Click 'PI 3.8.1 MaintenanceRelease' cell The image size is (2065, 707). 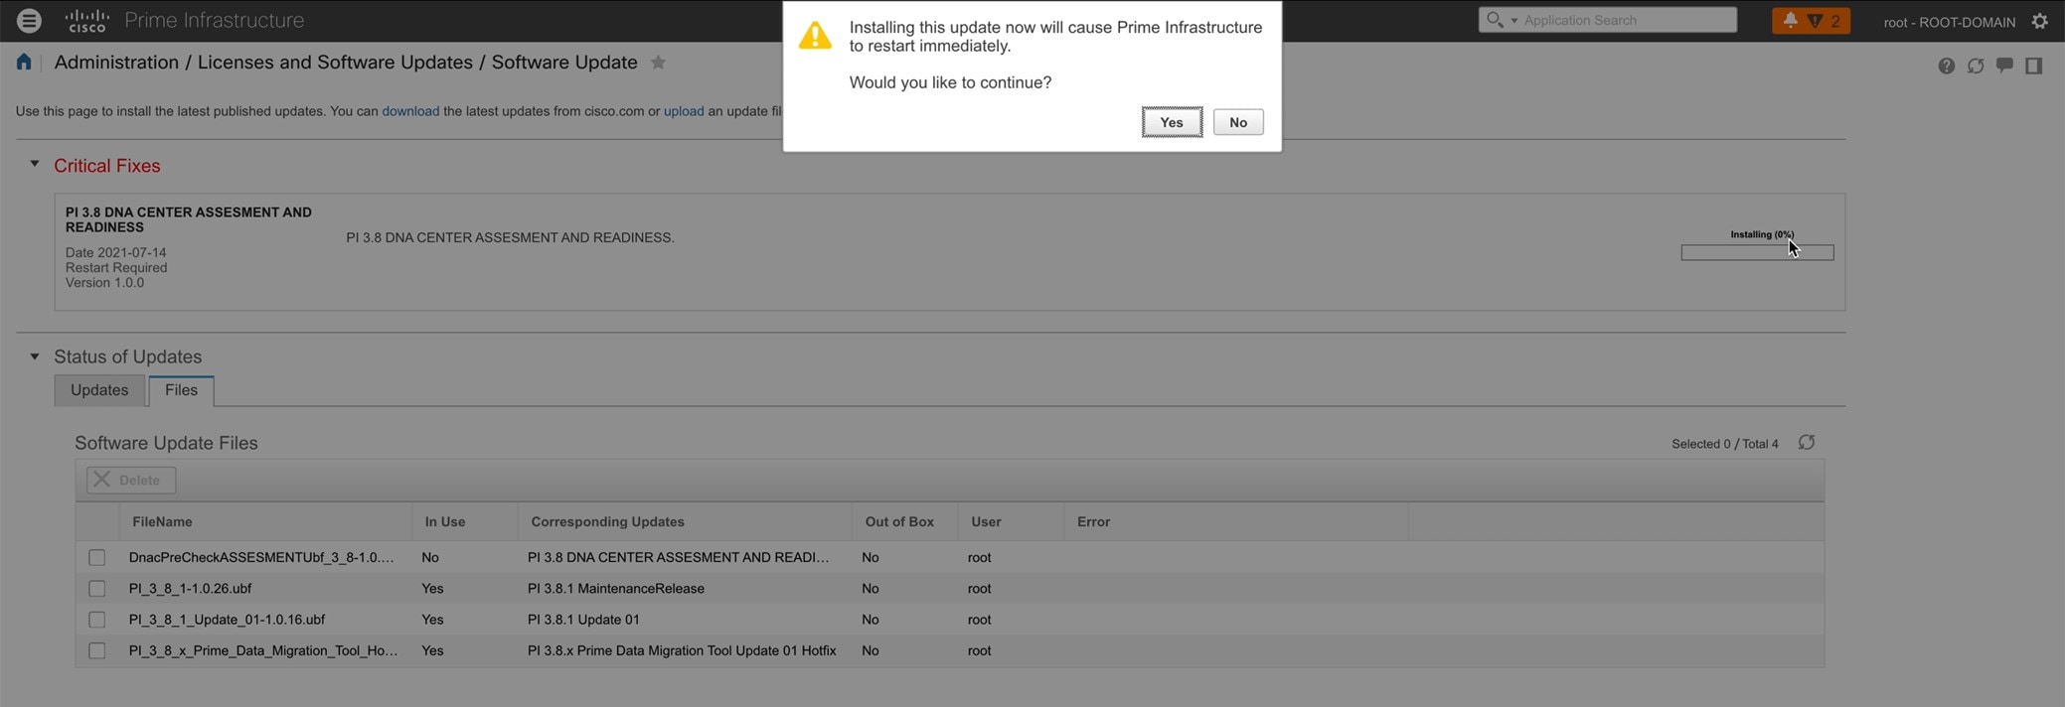coord(616,589)
